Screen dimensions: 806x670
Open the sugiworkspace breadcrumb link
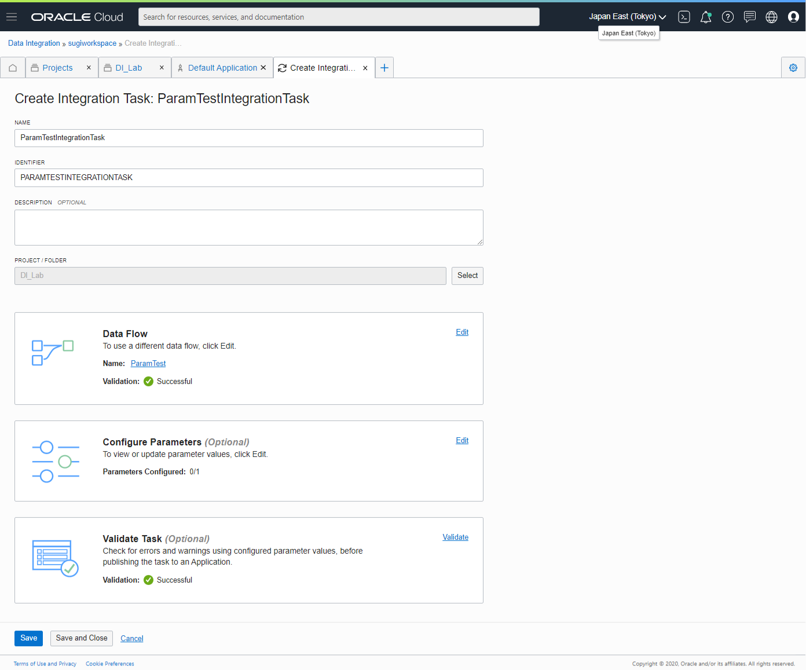point(92,43)
